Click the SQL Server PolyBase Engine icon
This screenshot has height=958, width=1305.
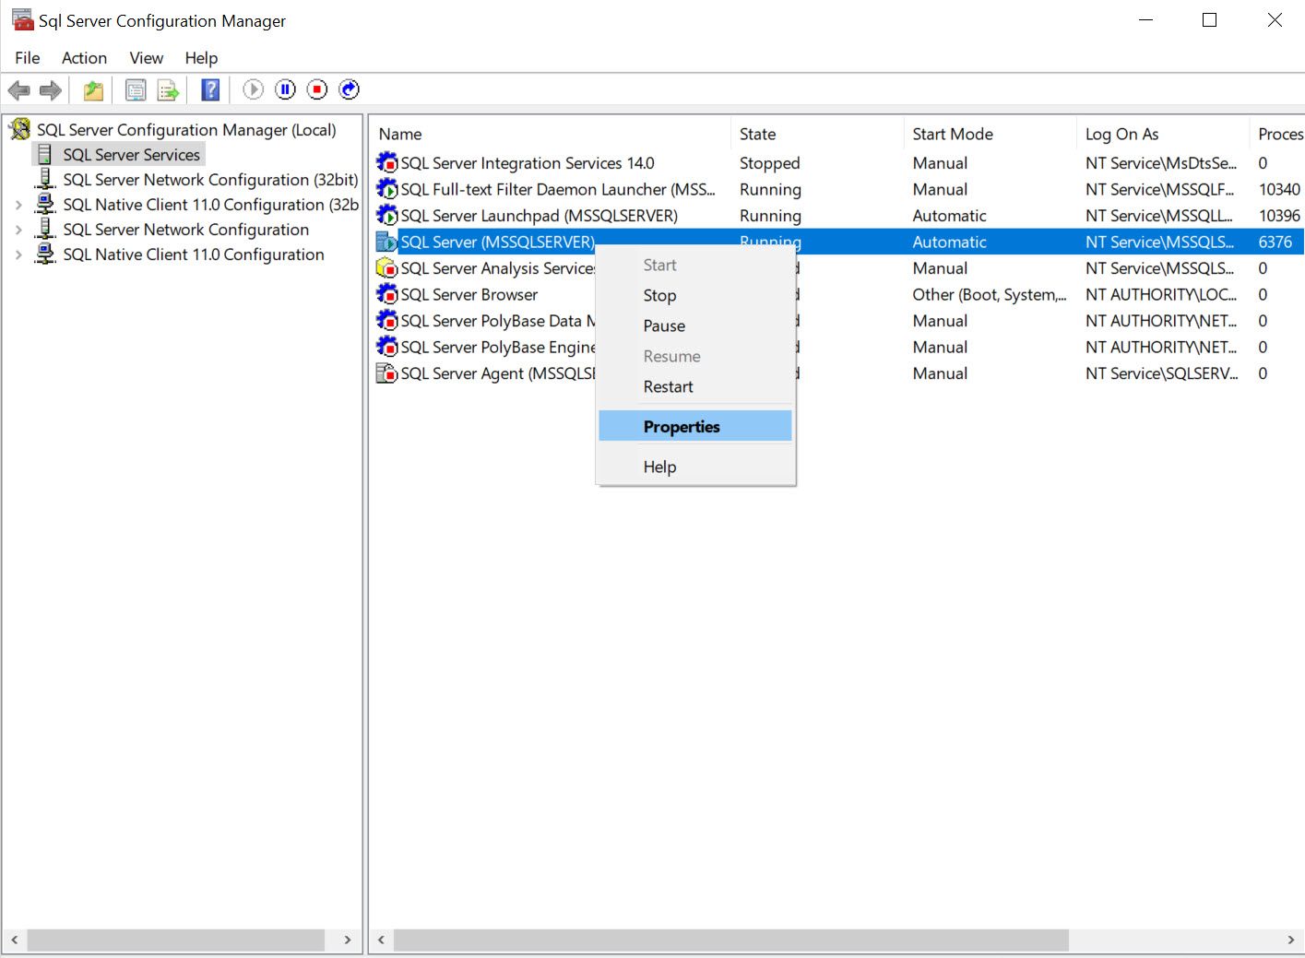(x=387, y=347)
